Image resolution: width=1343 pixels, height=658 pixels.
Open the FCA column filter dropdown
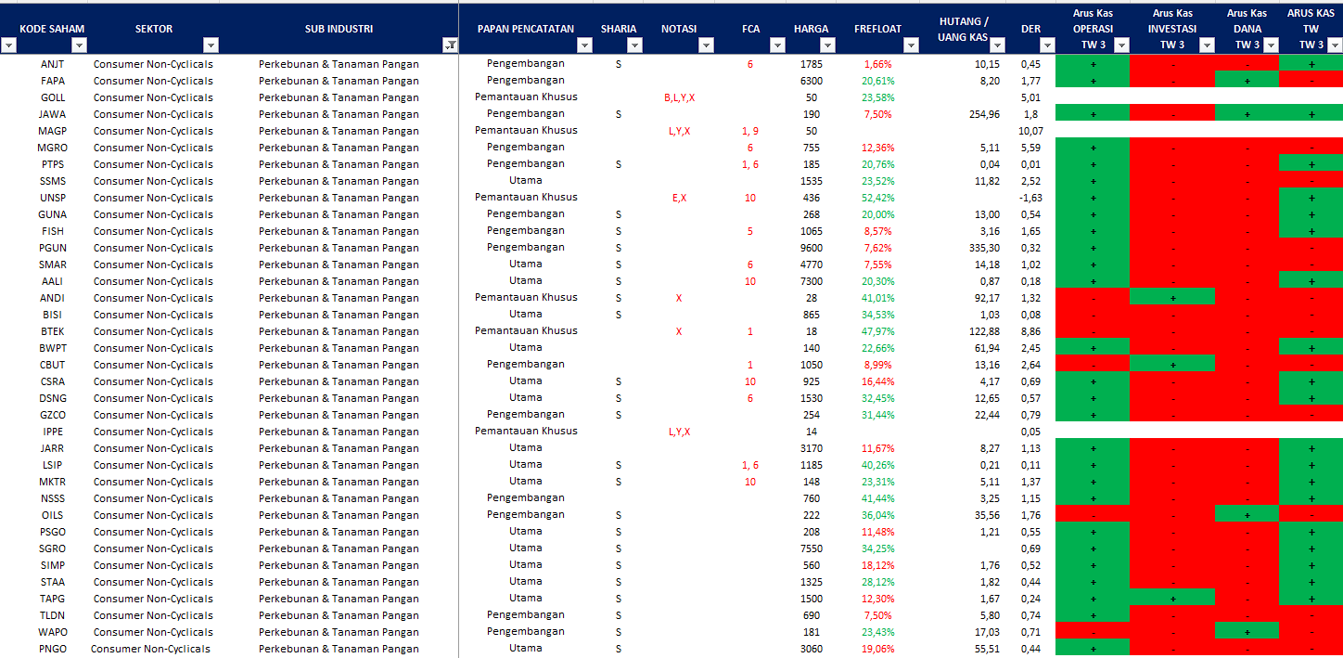pyautogui.click(x=777, y=45)
